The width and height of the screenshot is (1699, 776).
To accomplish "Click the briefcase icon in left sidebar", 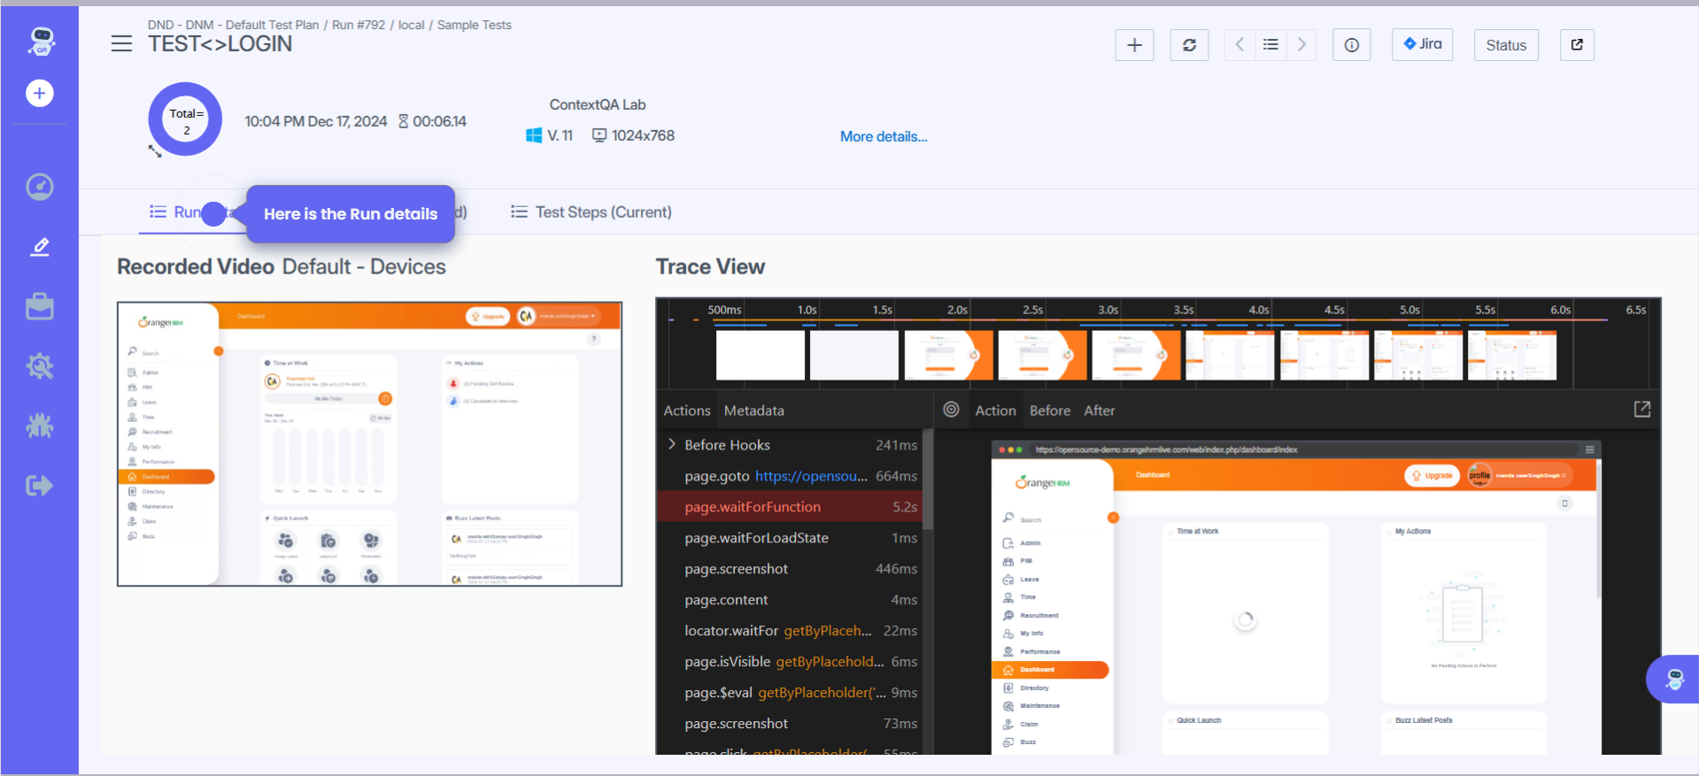I will click(x=40, y=306).
